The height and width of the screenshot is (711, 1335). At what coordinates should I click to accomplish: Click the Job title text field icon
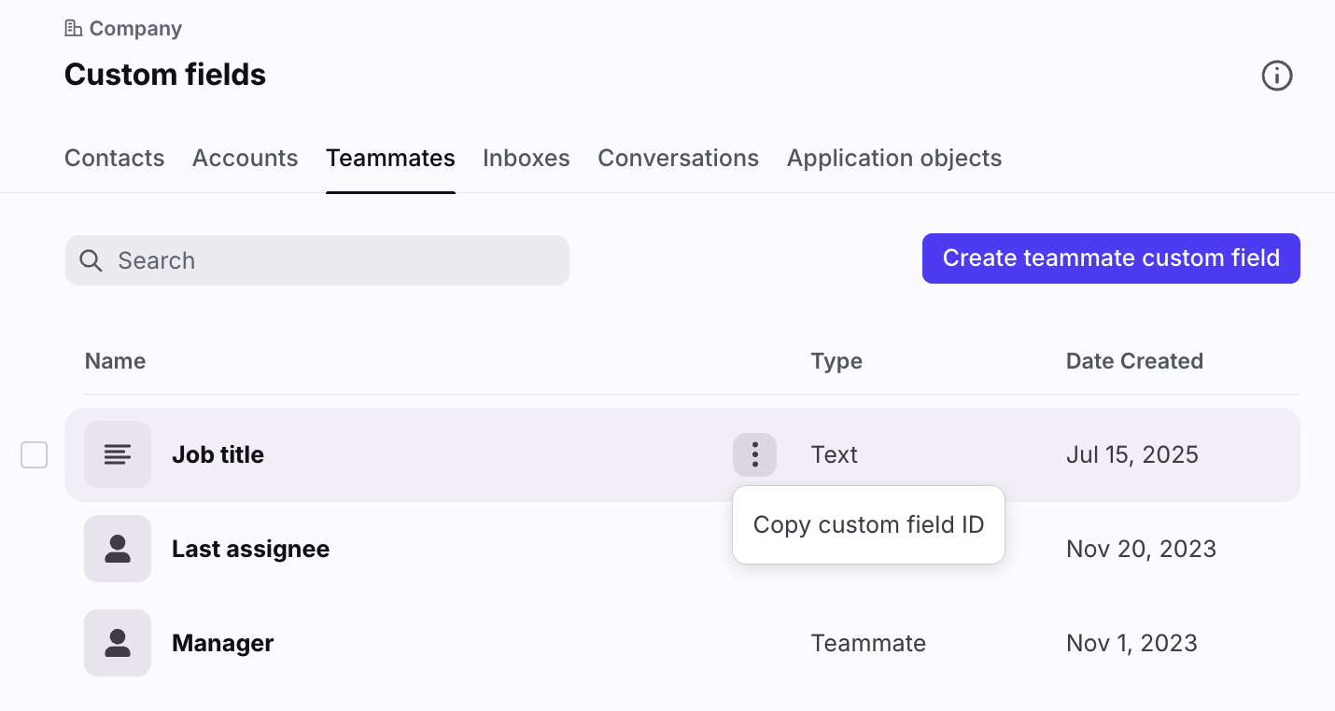tap(118, 454)
